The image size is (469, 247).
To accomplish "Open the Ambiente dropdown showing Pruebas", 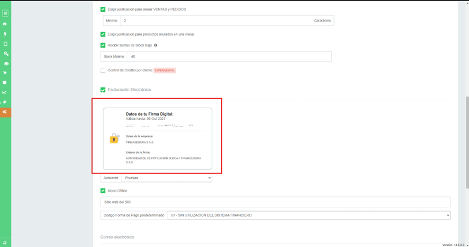I will pyautogui.click(x=167, y=178).
